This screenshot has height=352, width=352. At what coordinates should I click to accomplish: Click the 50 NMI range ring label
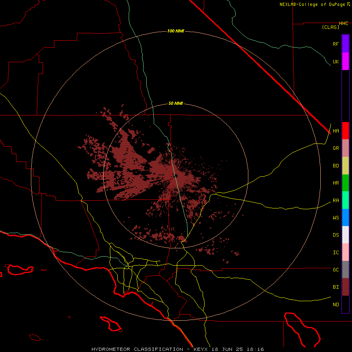[x=176, y=103]
